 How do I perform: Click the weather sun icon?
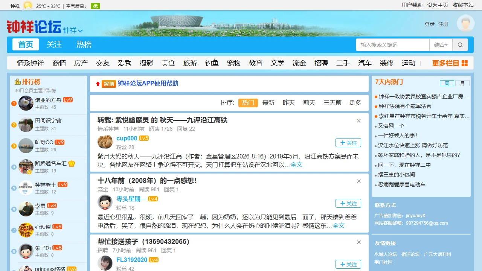coord(27,6)
